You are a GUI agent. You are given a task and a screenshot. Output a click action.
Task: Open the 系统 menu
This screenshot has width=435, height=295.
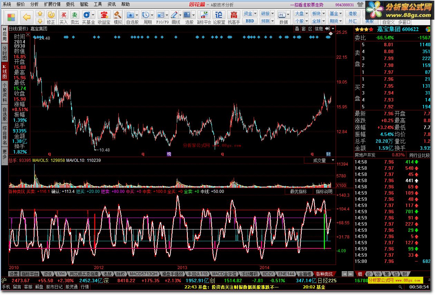tap(7, 4)
